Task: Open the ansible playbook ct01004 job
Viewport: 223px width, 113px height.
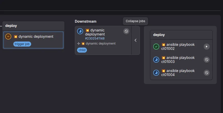Action: [178, 73]
